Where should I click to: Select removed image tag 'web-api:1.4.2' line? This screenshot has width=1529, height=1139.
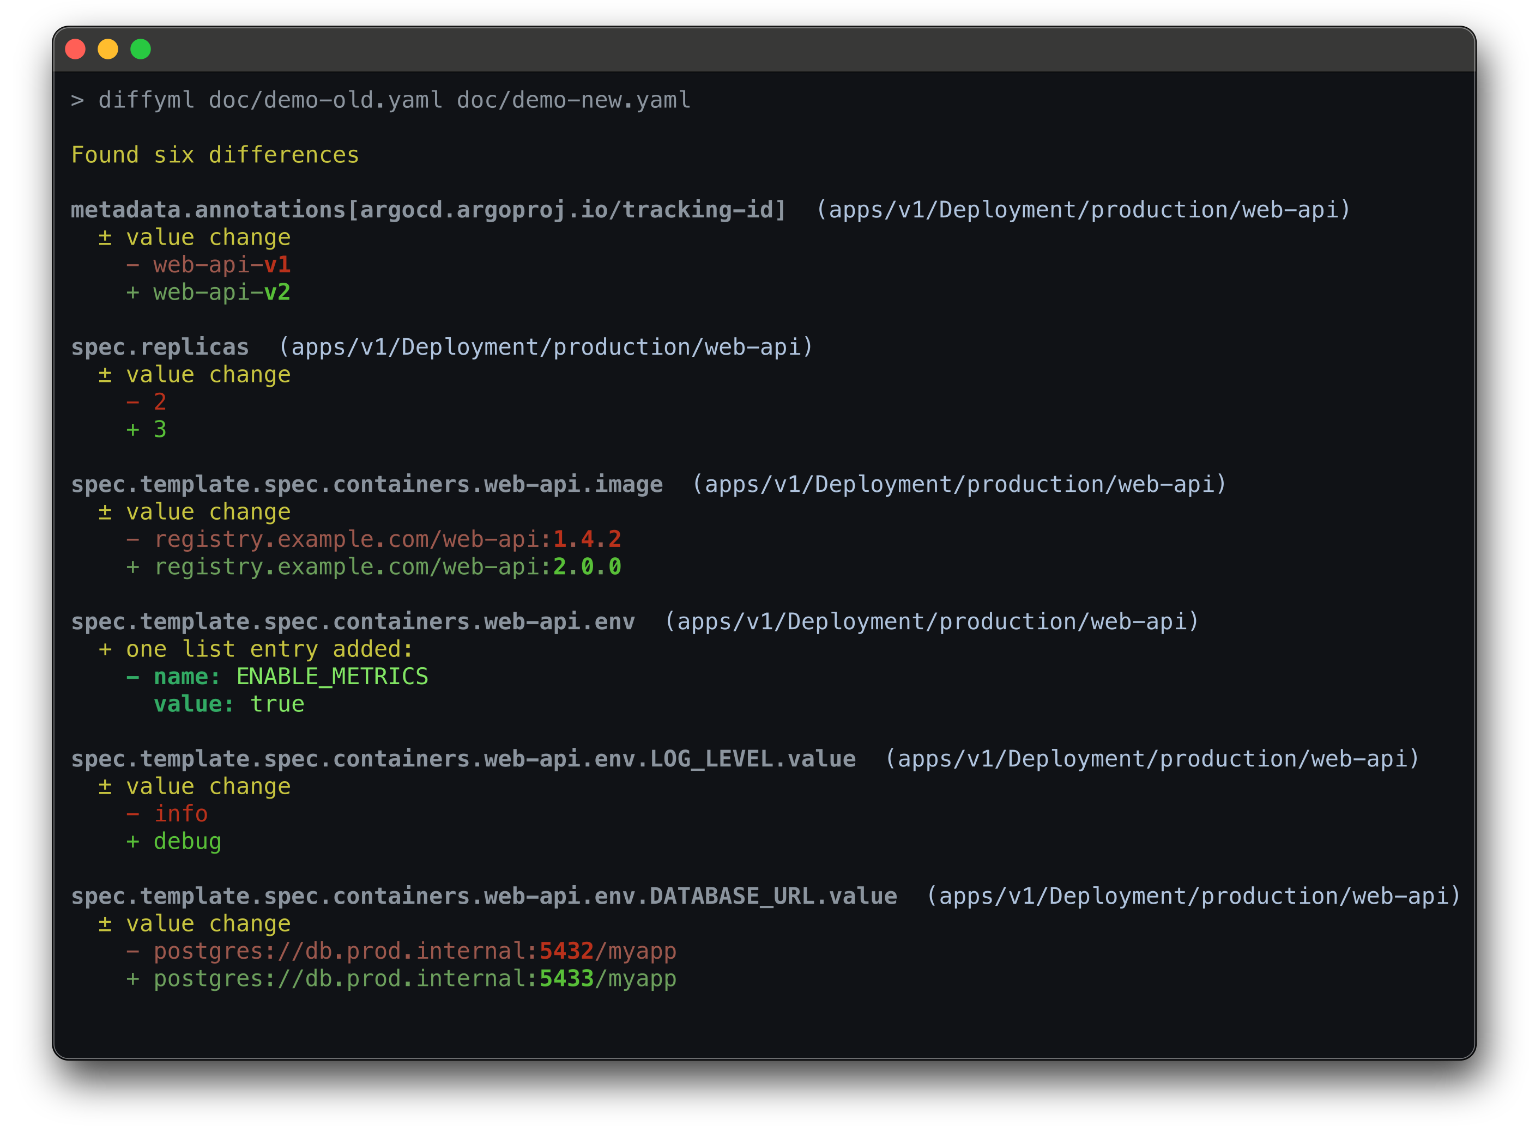[387, 539]
